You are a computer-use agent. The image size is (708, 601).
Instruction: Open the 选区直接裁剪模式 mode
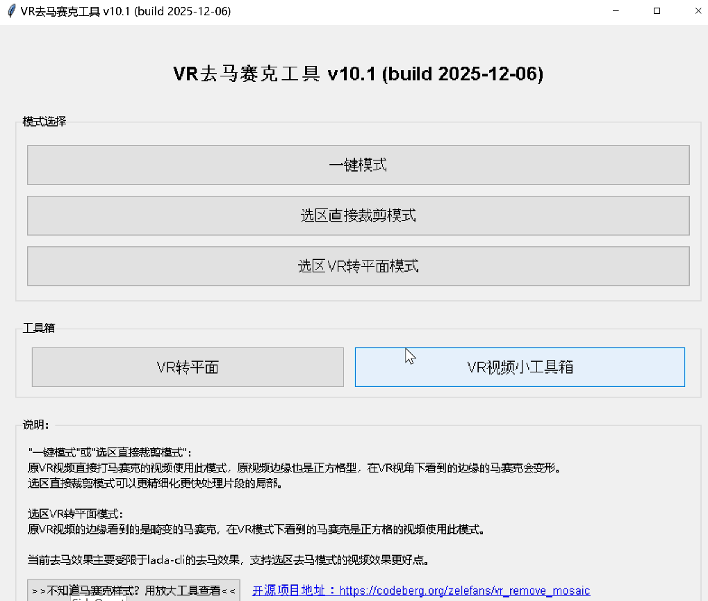(x=358, y=215)
